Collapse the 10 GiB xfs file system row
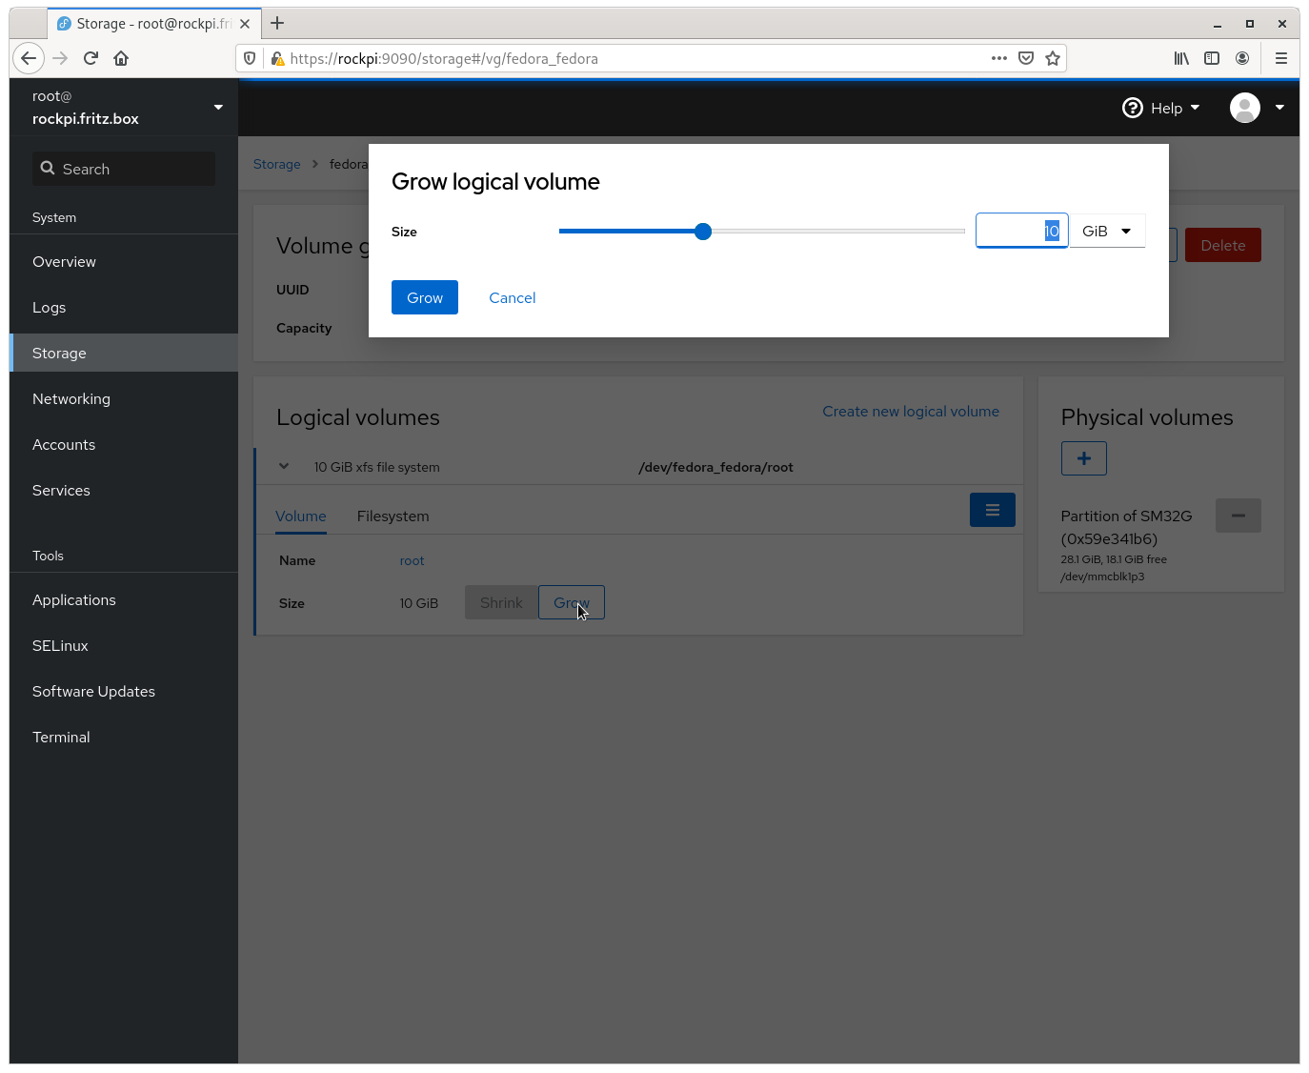1309x1073 pixels. [284, 466]
